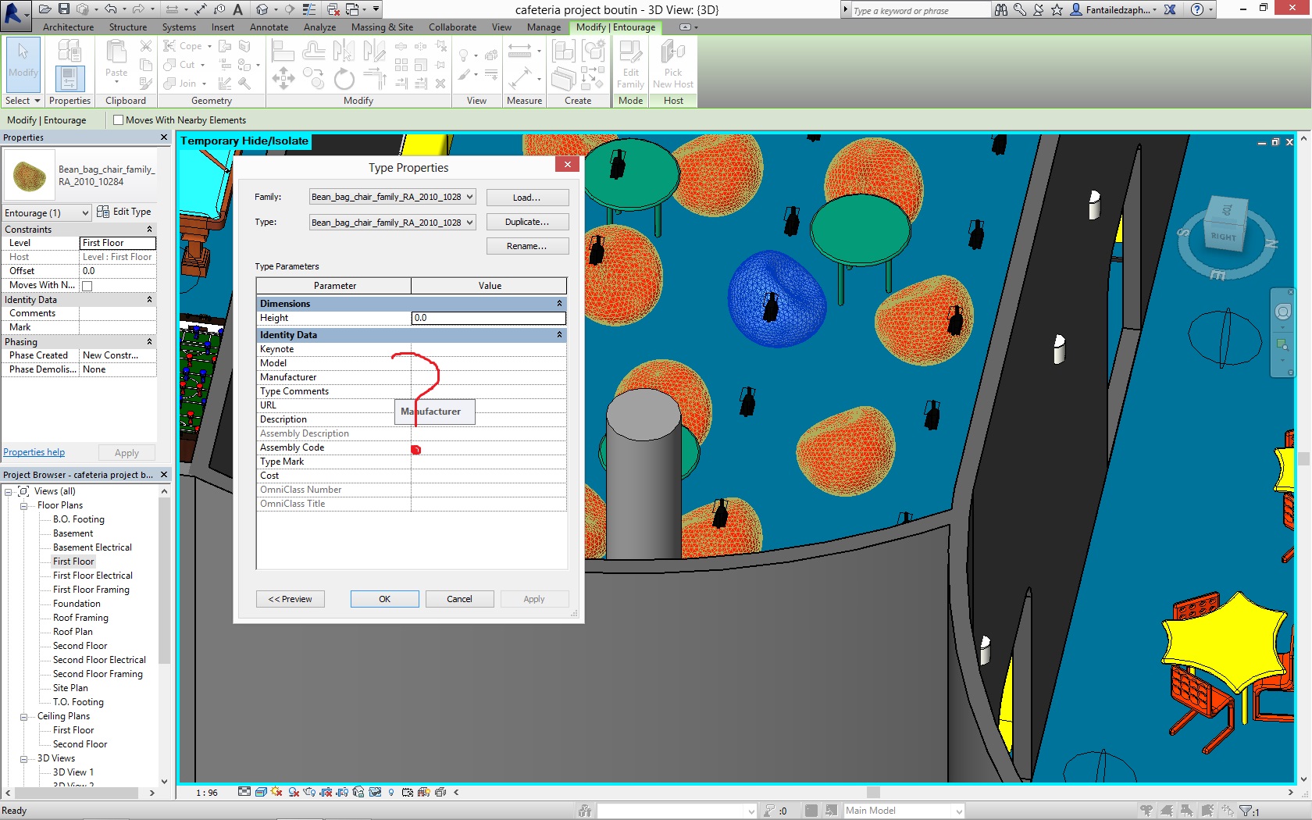Click the 3D view vertical scrollbar thumb
Screen dimensions: 1312x820
coord(1303,460)
